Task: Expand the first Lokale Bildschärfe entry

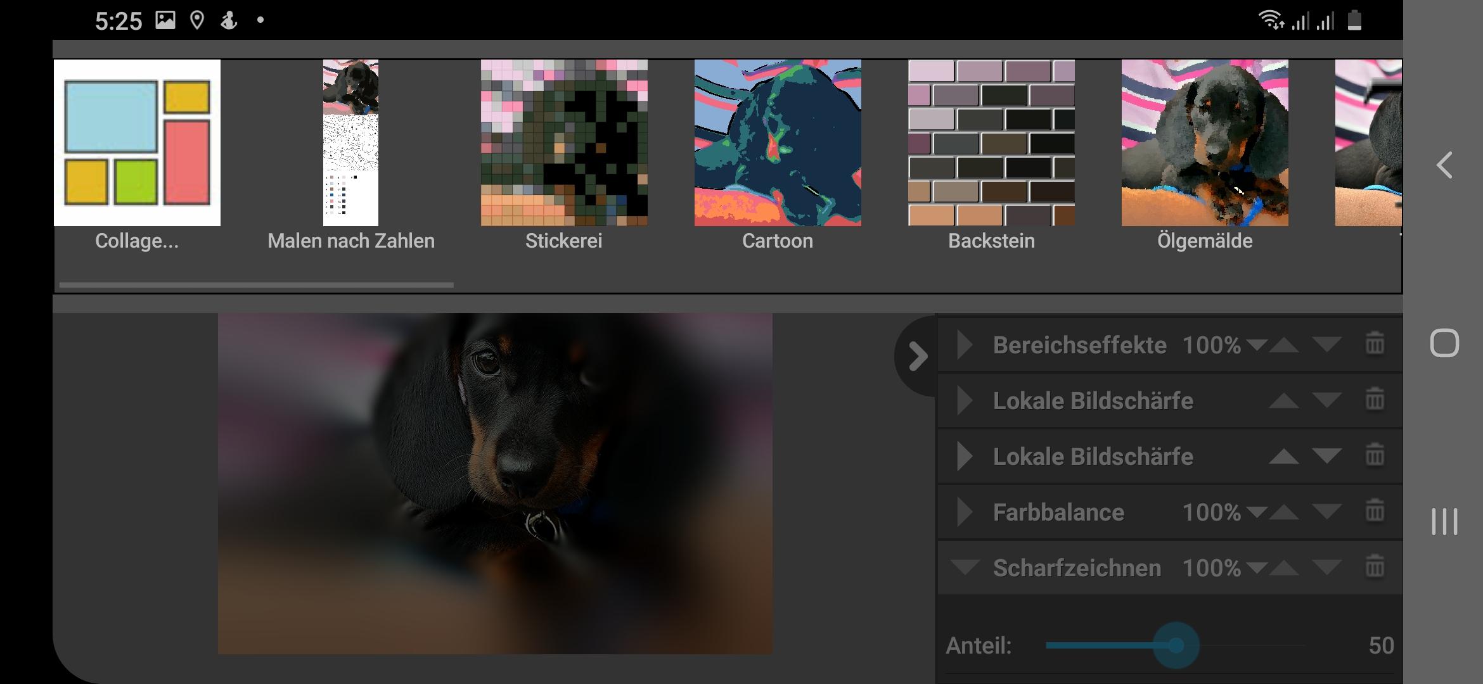Action: click(965, 401)
